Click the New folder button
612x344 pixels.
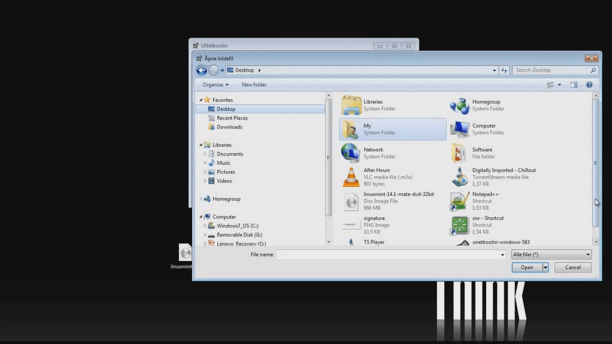[254, 85]
